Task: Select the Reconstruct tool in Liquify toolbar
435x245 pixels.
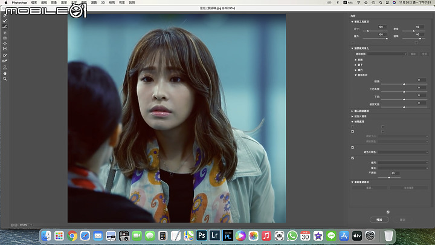Action: click(x=5, y=21)
